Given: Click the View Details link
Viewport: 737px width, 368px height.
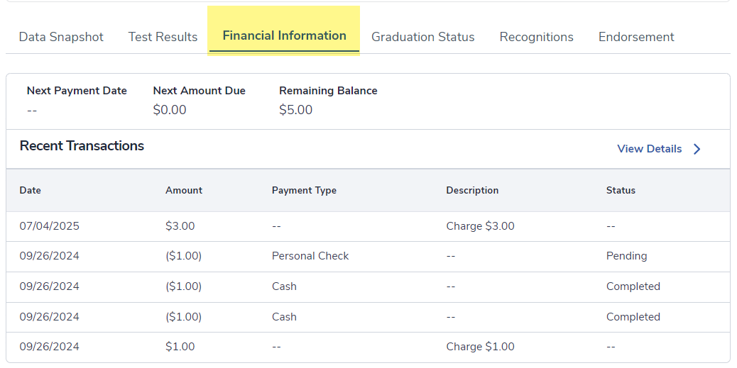Looking at the screenshot, I should (649, 149).
